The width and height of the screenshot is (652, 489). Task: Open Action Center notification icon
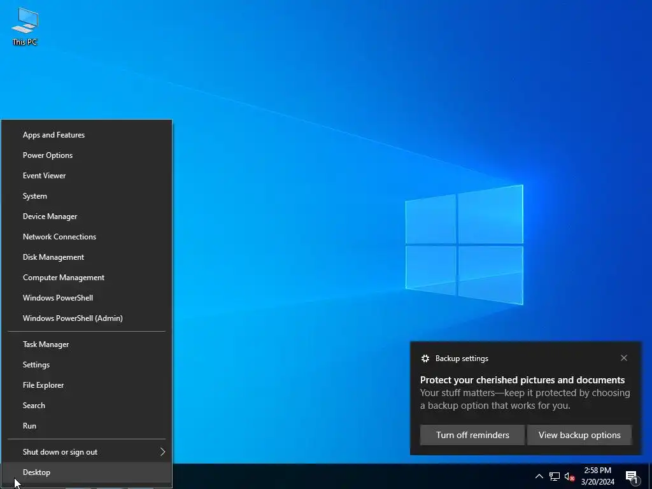pos(632,477)
